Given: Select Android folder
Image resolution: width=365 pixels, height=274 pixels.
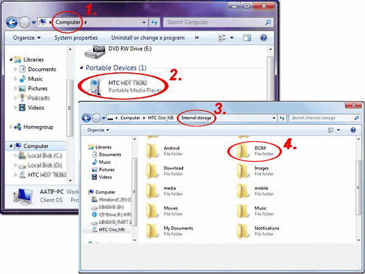Looking at the screenshot, I should [164, 151].
